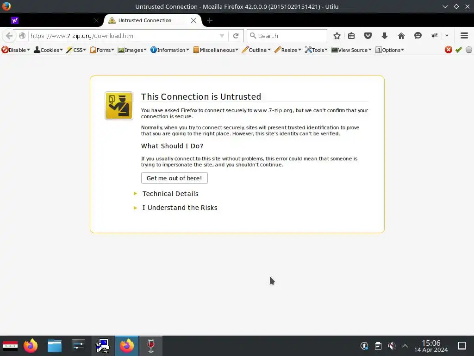Image resolution: width=474 pixels, height=356 pixels.
Task: Click the red error indicator icon
Action: 448,50
